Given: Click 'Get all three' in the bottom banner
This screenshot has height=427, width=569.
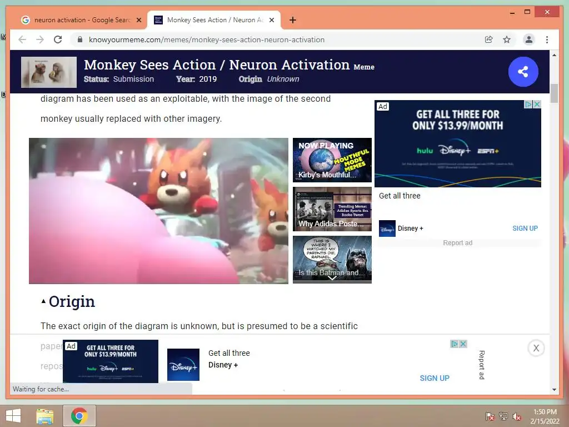Looking at the screenshot, I should (229, 353).
